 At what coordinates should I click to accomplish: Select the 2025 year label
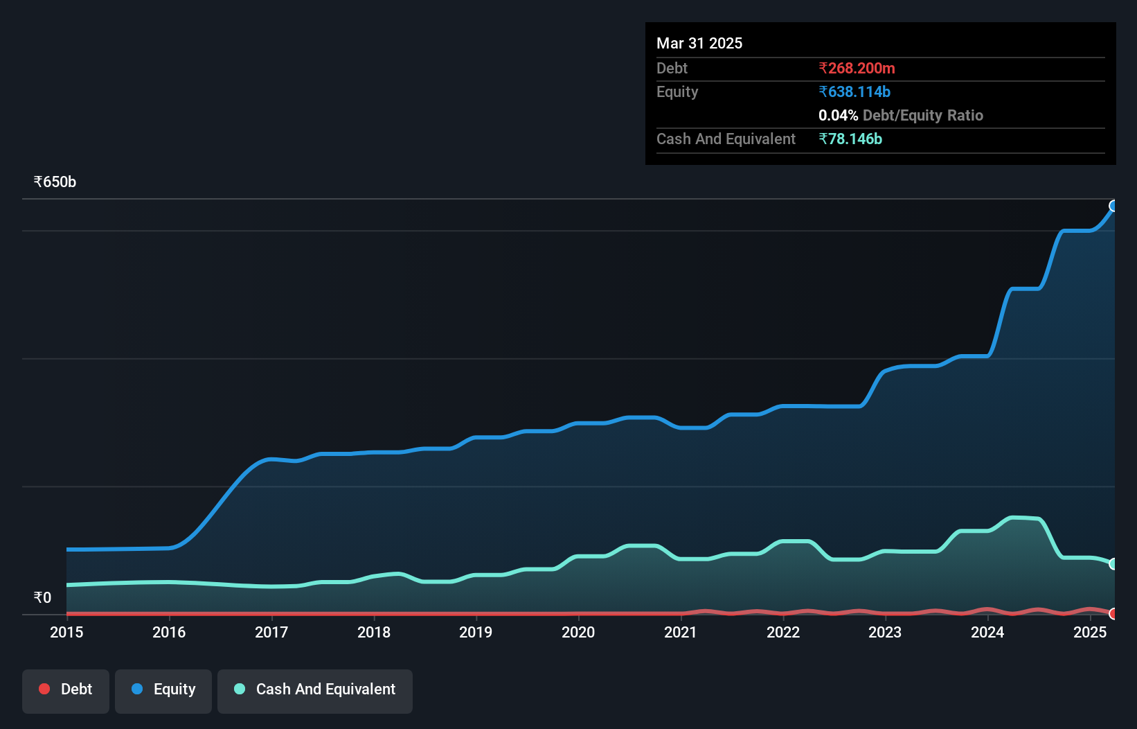(x=1090, y=633)
